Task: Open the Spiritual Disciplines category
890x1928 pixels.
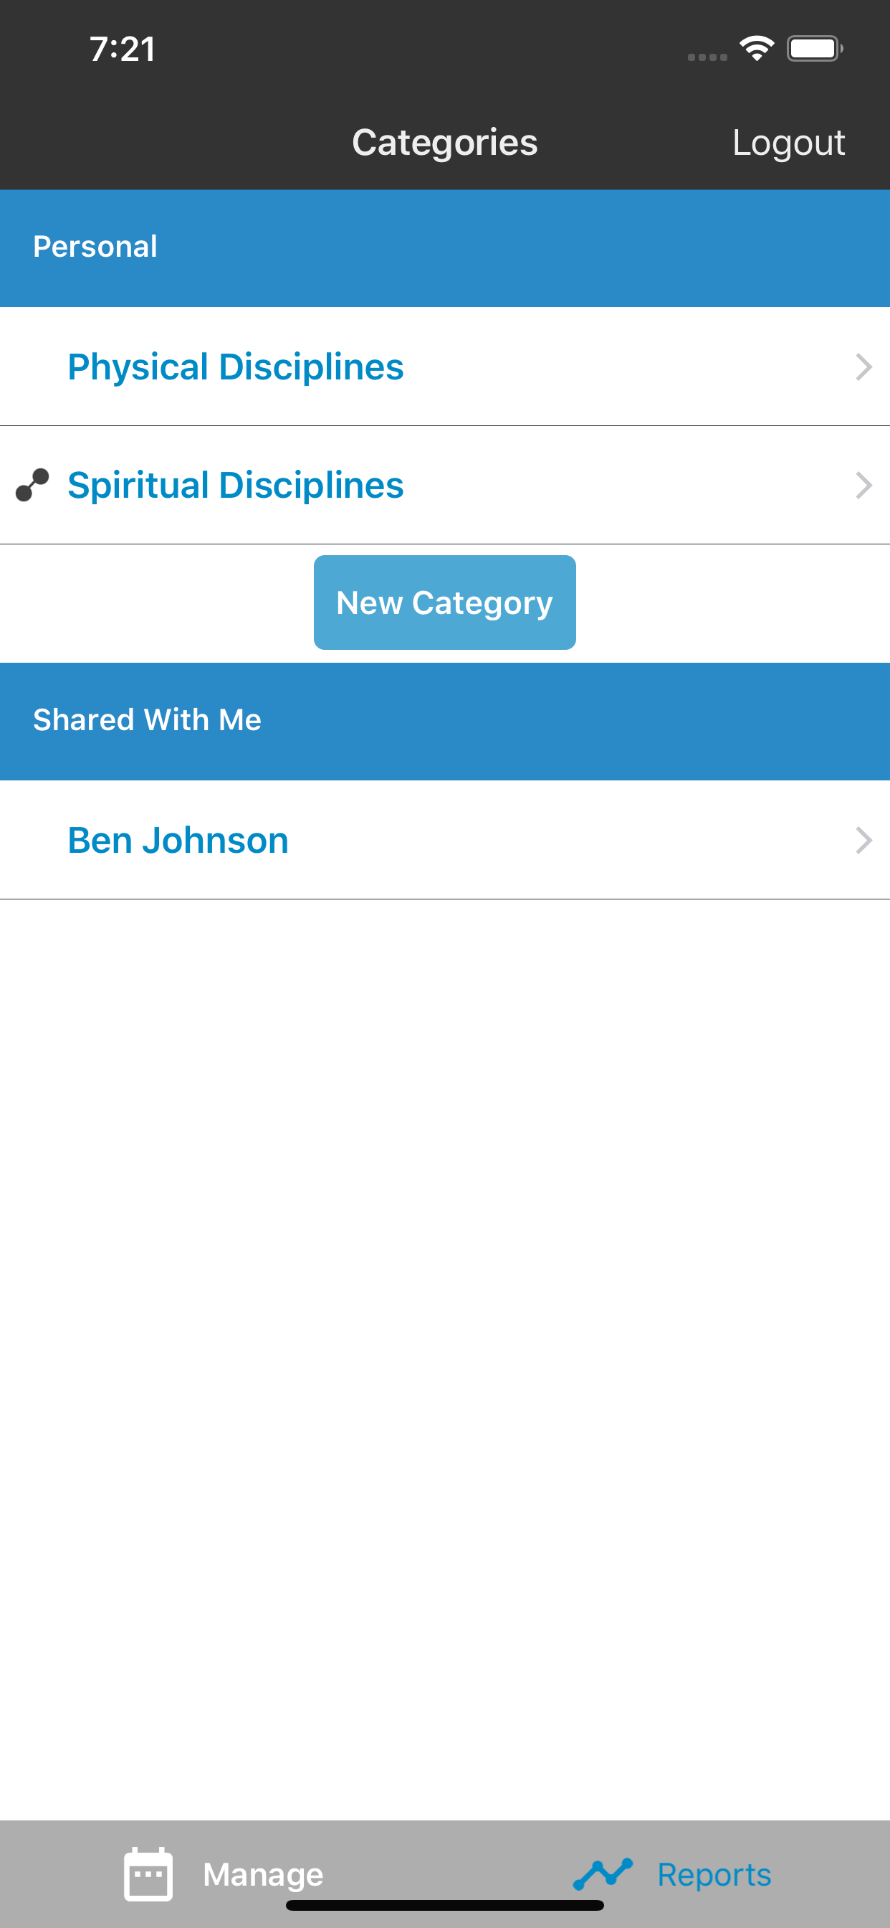Action: (x=445, y=485)
